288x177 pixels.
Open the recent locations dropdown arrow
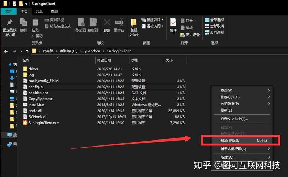click(21, 51)
